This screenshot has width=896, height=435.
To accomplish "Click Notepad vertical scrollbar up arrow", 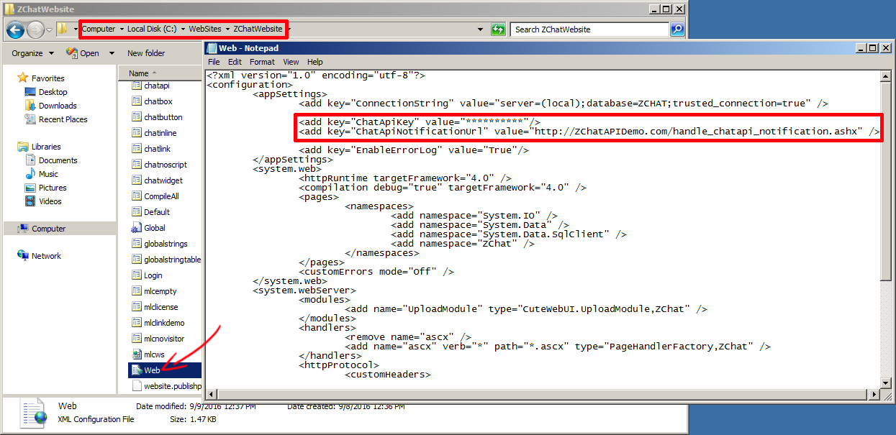I will (x=886, y=75).
